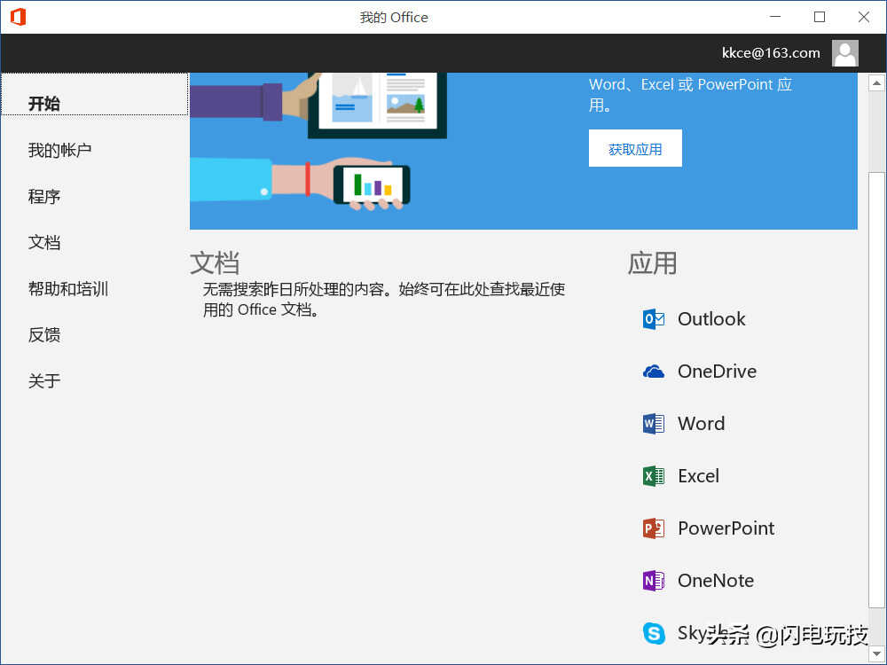Click the banner phone chart illustration
887x665 pixels.
[372, 185]
